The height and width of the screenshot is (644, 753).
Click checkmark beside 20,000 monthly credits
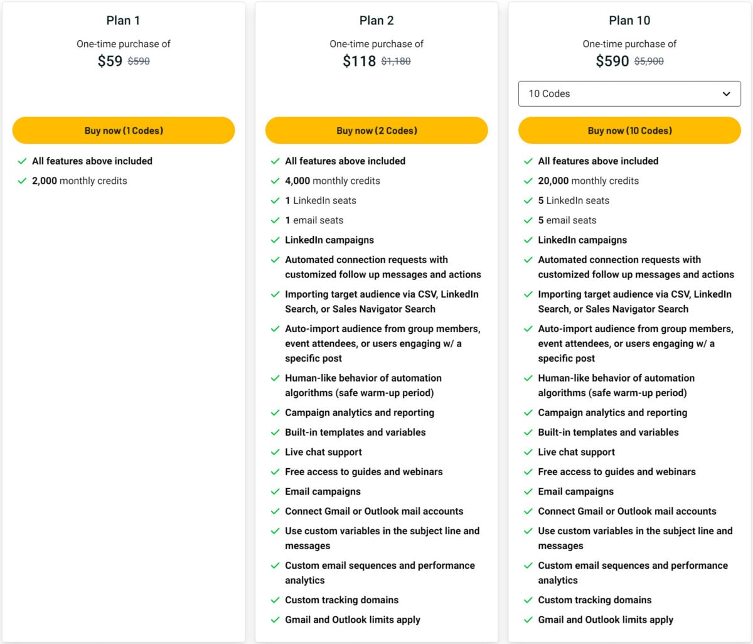coord(528,181)
